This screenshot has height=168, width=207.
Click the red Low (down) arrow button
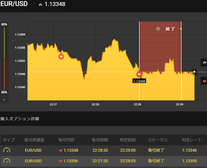204,81
